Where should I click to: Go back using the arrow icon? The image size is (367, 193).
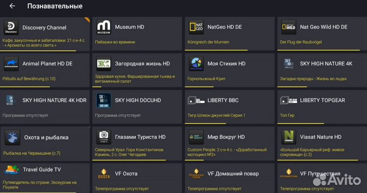(x=12, y=6)
